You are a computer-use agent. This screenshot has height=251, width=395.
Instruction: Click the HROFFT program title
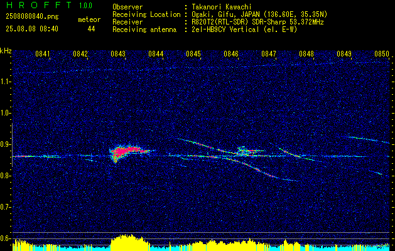[39, 5]
